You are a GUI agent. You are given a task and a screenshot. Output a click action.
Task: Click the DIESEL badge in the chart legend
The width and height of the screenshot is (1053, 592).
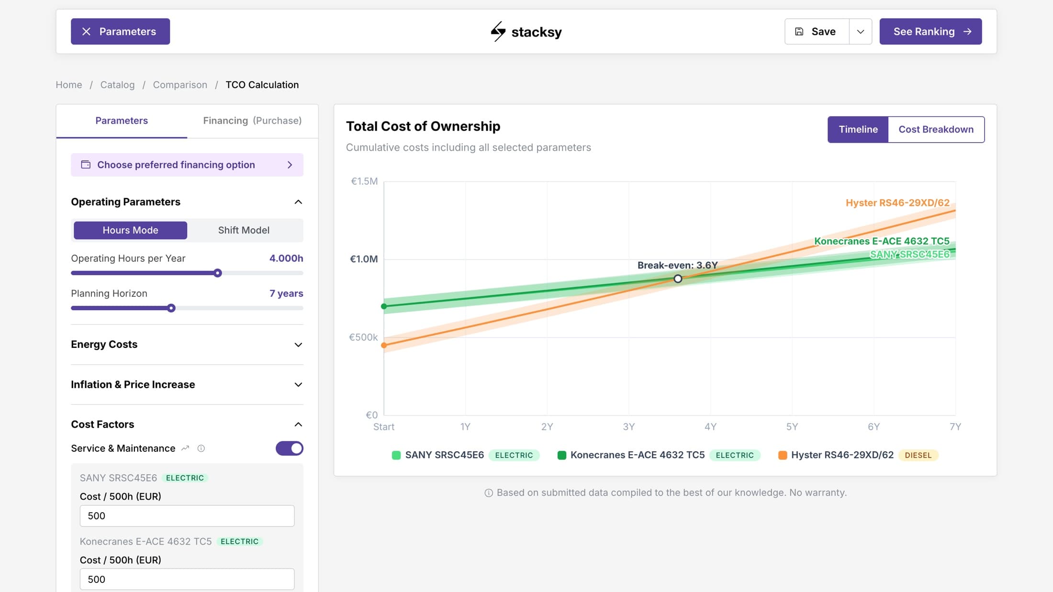point(918,455)
